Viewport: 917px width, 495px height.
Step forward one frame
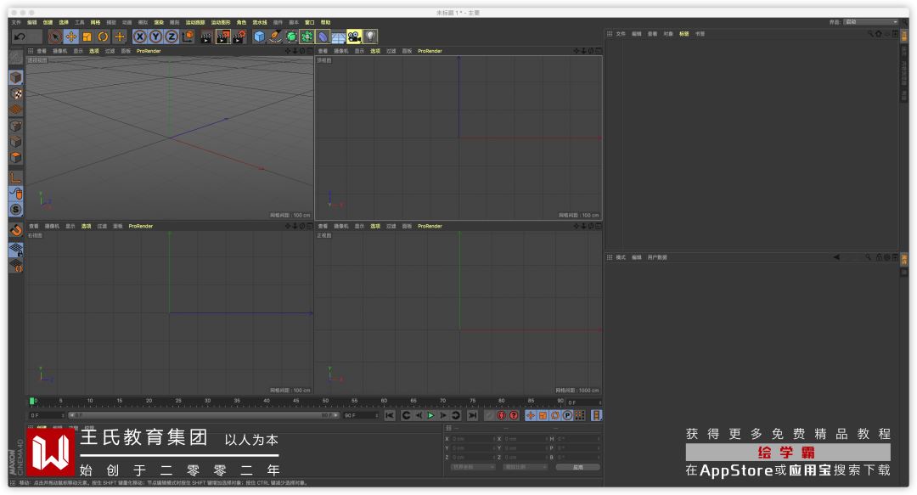point(442,415)
